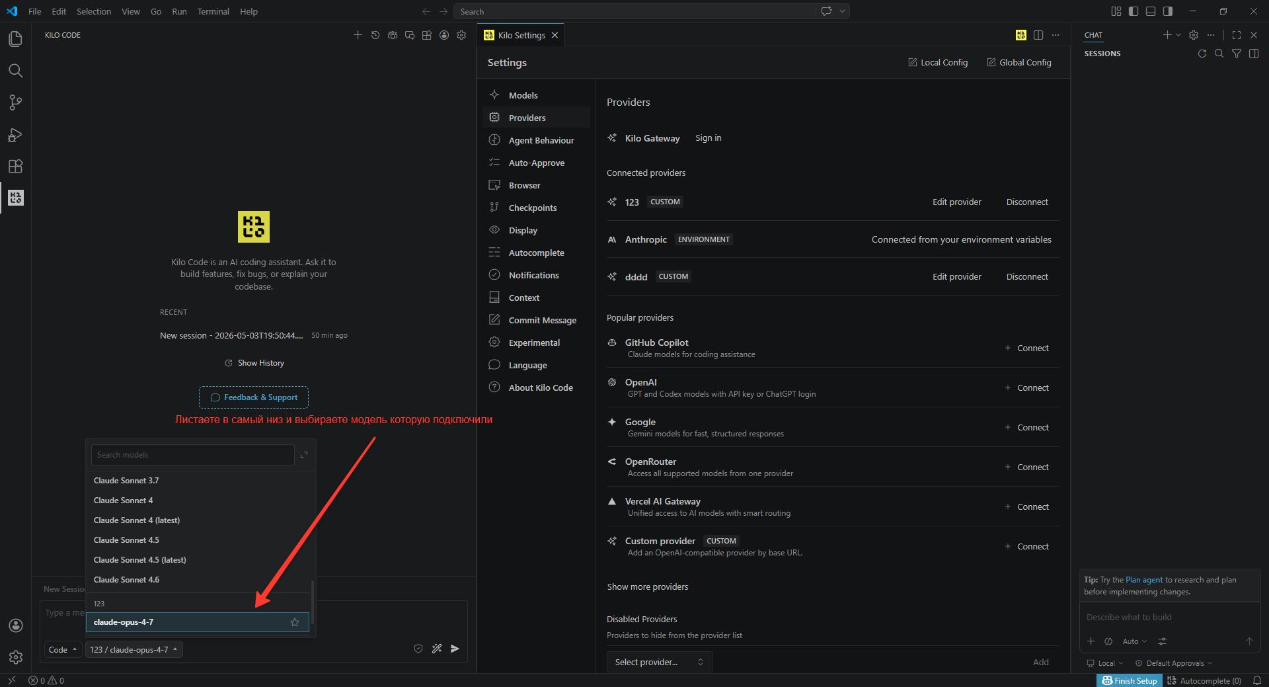Toggle the secondary side bar layout button
This screenshot has height=687, width=1269.
click(1168, 11)
